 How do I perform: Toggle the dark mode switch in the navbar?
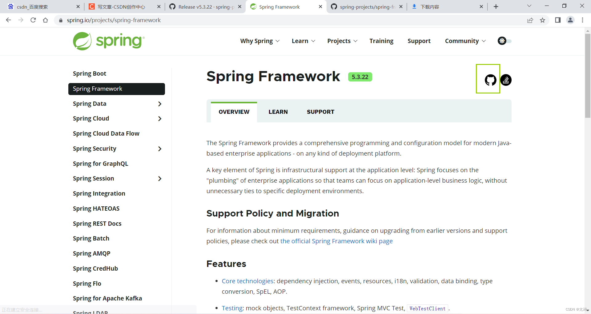[x=509, y=41]
